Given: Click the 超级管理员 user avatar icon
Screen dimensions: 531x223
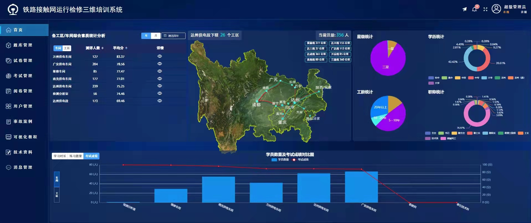Looking at the screenshot, I should (x=496, y=9).
